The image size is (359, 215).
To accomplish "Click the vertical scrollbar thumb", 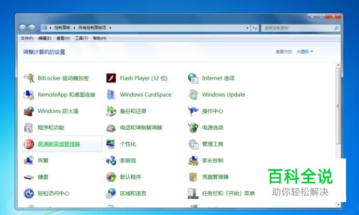I will pyautogui.click(x=338, y=106).
